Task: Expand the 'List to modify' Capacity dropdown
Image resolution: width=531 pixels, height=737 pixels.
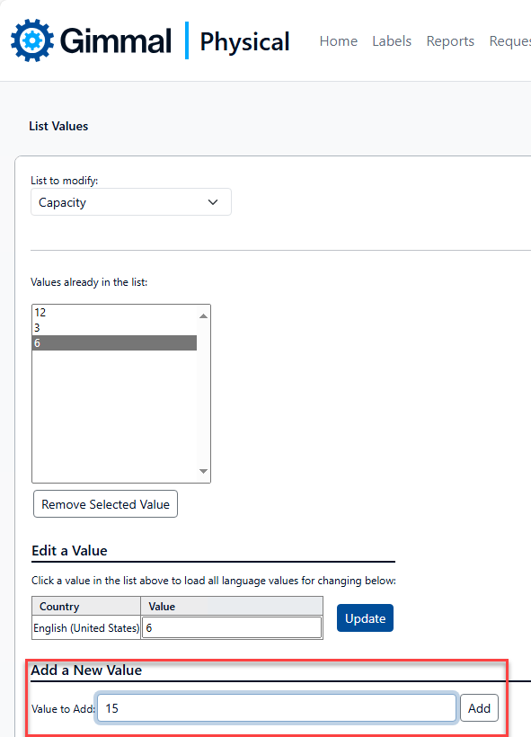Action: coord(131,202)
